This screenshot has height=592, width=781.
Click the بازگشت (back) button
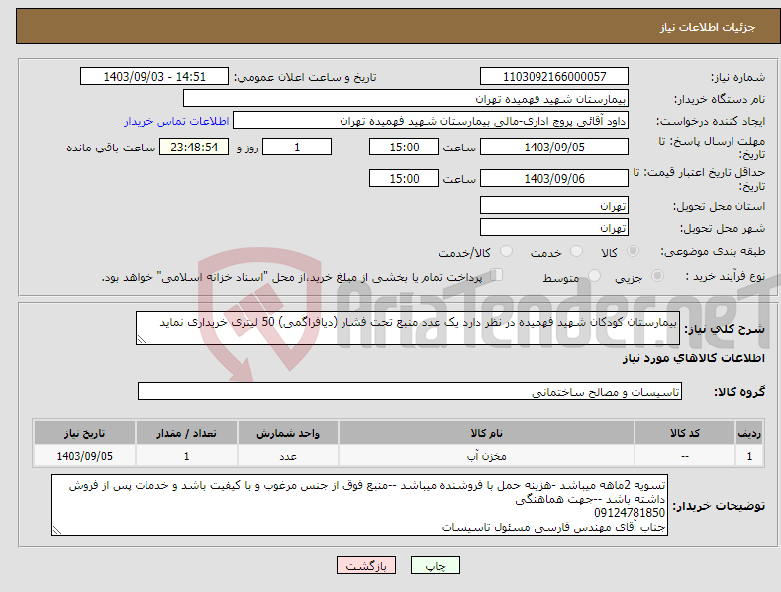coord(366,565)
